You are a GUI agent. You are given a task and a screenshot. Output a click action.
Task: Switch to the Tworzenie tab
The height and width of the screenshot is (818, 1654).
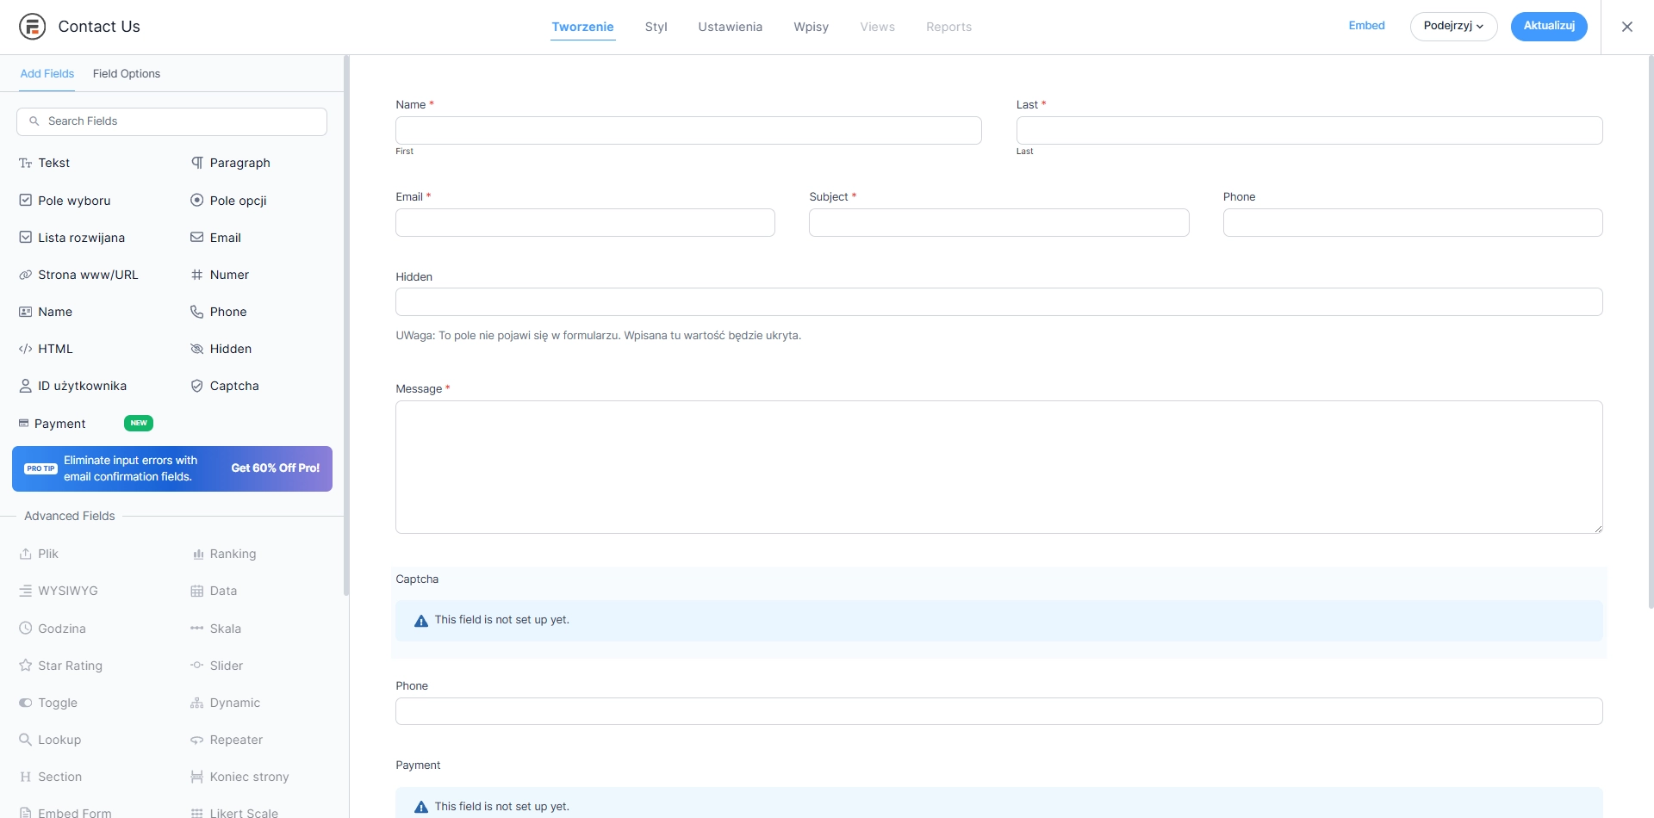pos(583,27)
